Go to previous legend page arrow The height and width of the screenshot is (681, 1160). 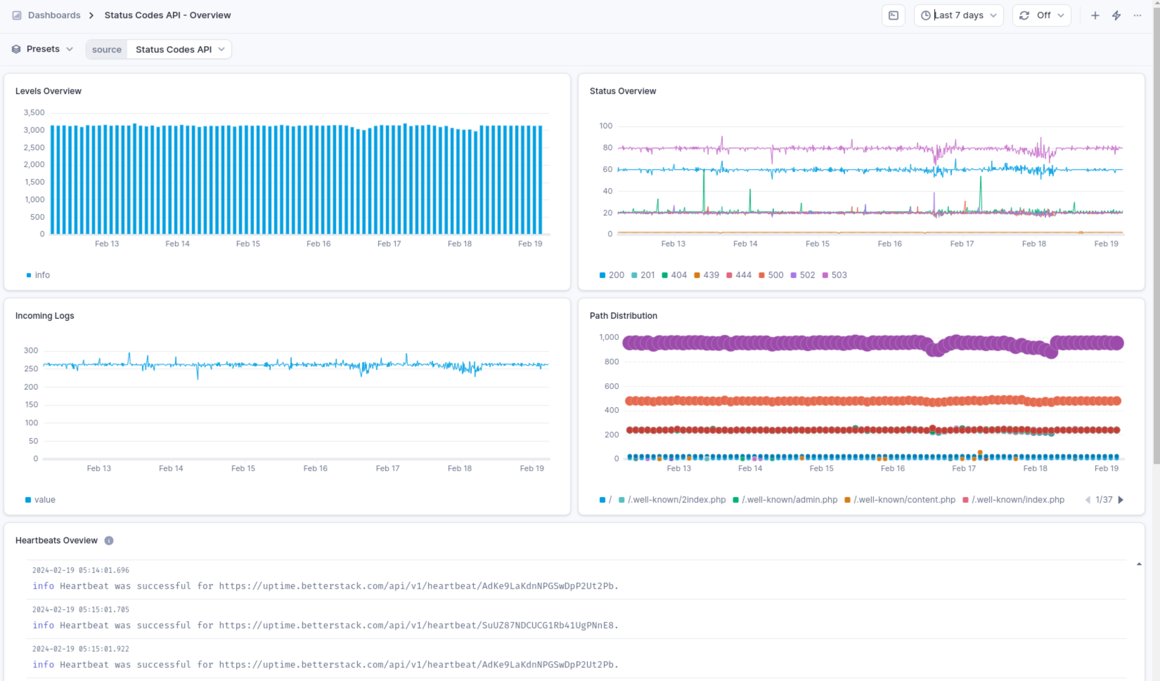point(1088,500)
